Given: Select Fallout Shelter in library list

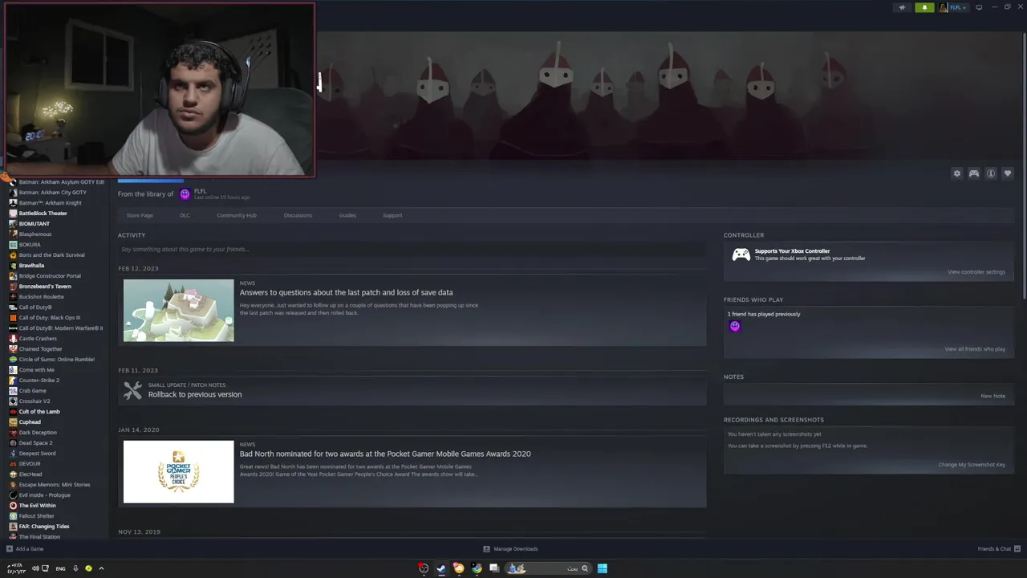Looking at the screenshot, I should tap(37, 516).
